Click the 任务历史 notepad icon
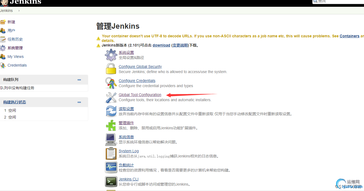 point(3,39)
